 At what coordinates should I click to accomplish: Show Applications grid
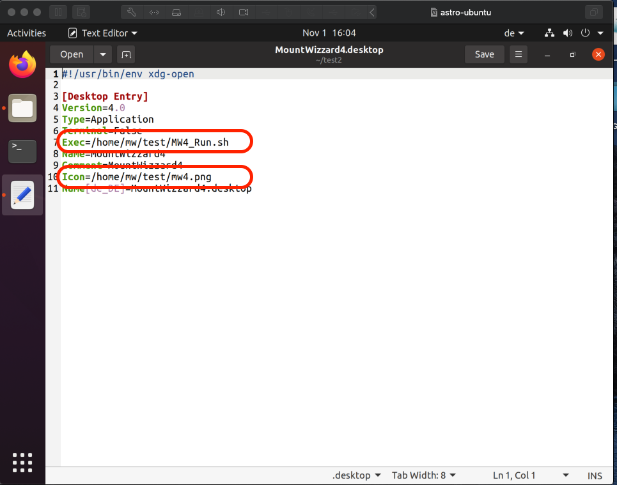point(22,463)
